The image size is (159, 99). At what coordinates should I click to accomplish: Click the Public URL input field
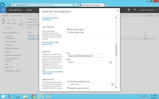85,56
